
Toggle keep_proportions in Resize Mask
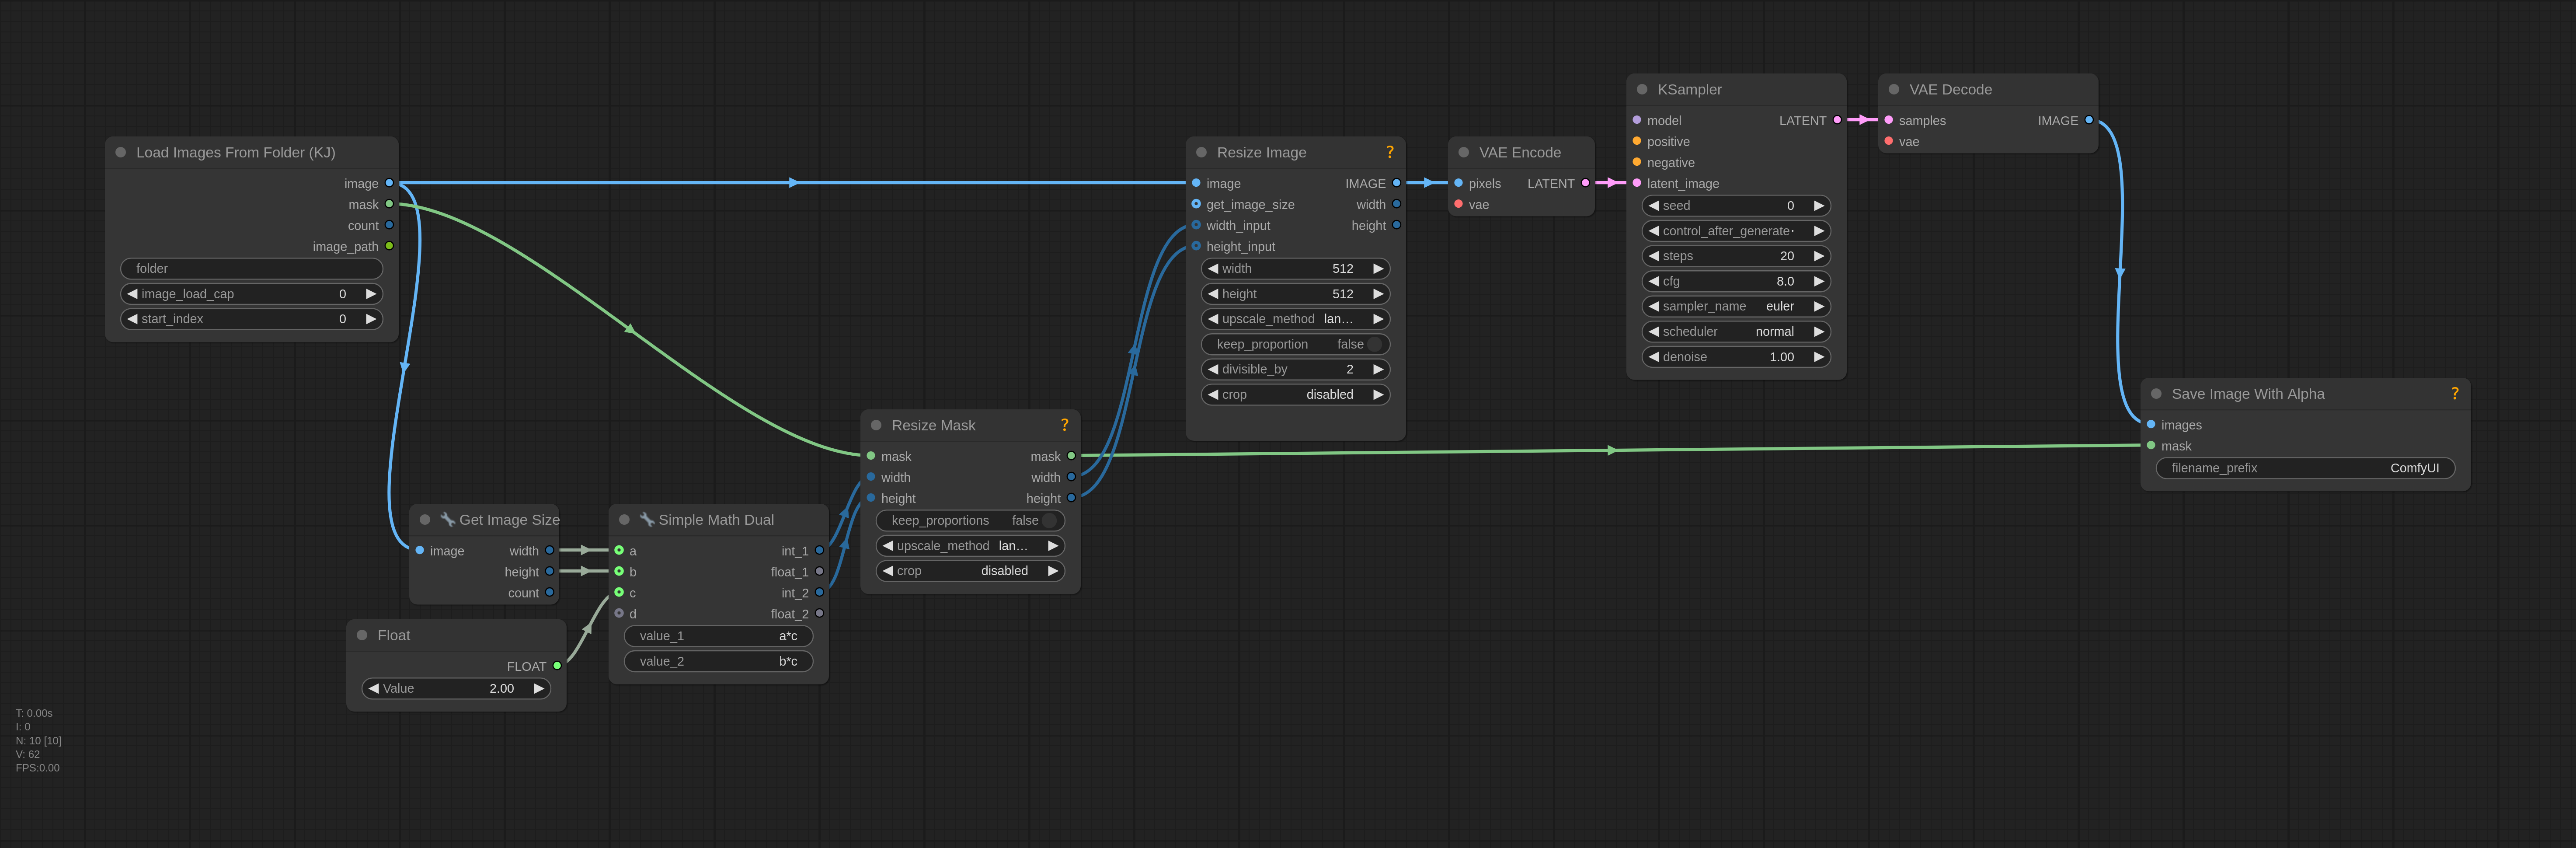pos(970,520)
